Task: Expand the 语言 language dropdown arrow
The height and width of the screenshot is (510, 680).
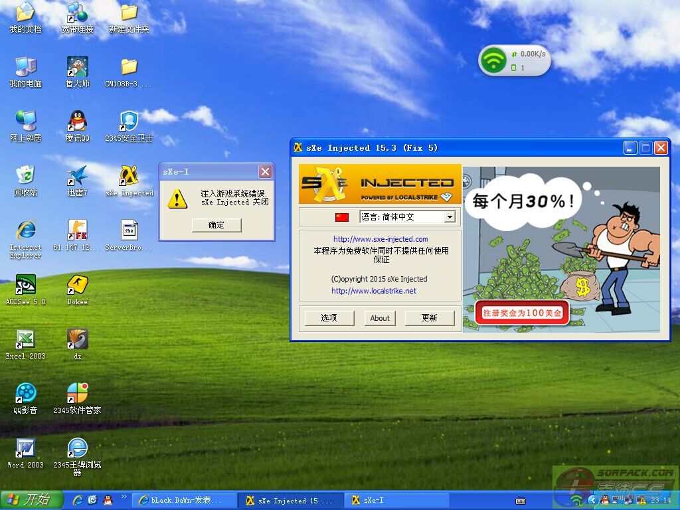Action: [x=450, y=217]
